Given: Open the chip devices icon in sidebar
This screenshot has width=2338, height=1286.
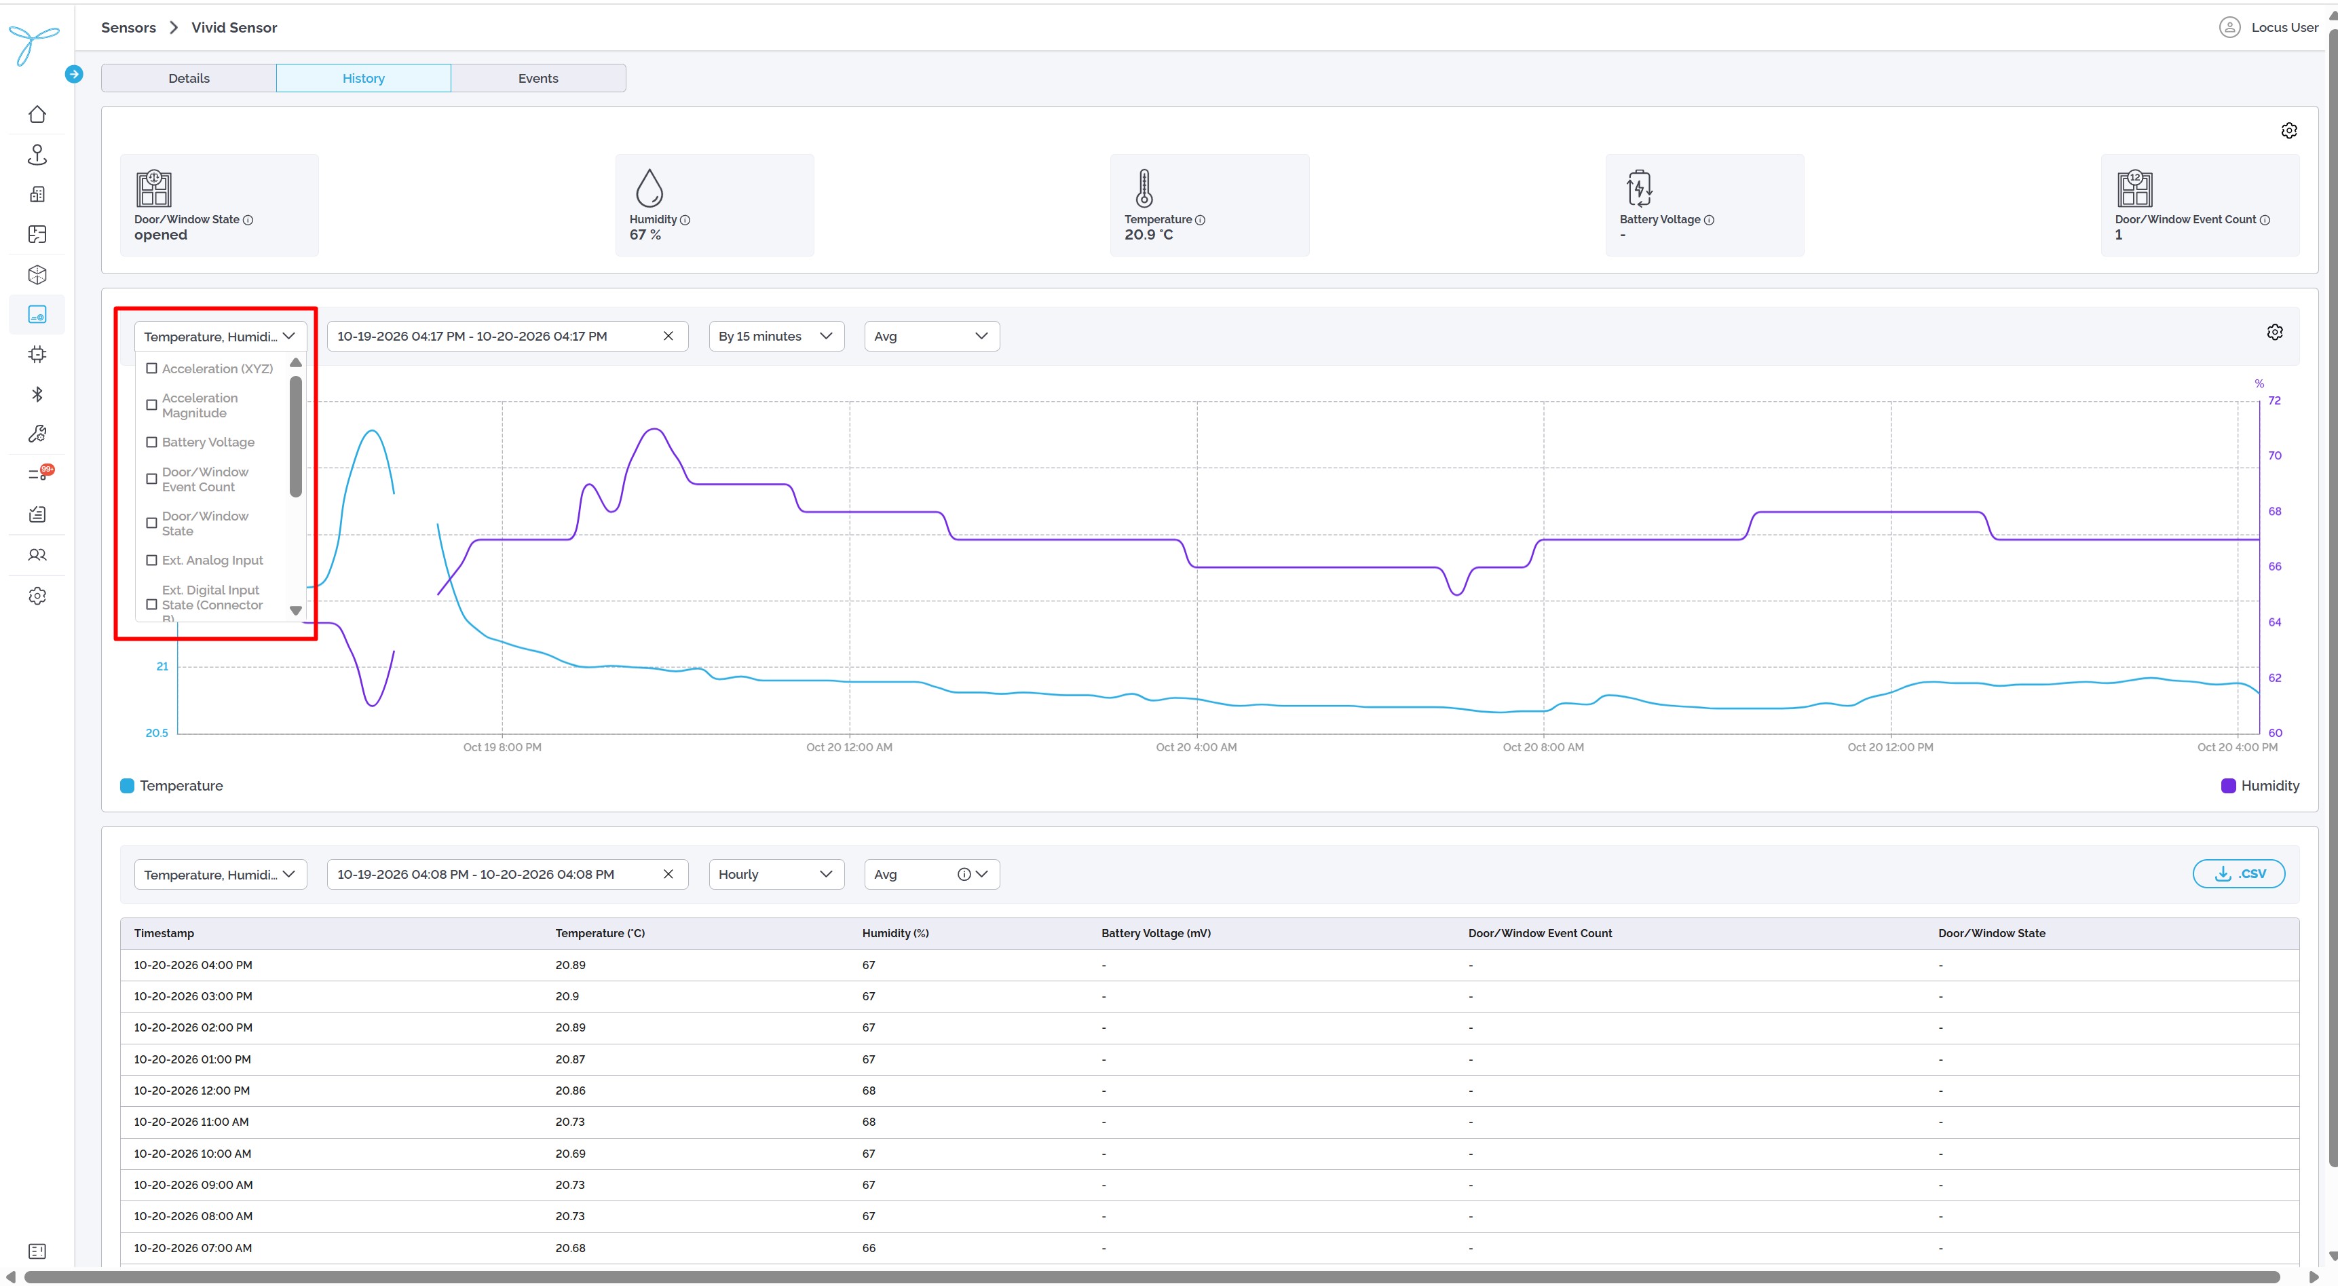Looking at the screenshot, I should 37,354.
